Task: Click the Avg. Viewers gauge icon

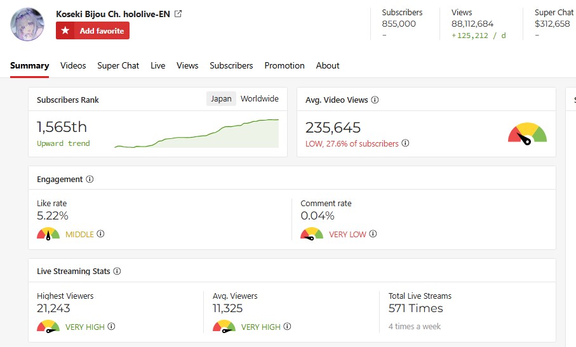Action: tap(224, 327)
